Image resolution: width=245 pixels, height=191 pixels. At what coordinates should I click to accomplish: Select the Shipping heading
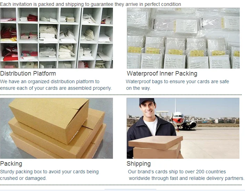[x=139, y=164]
